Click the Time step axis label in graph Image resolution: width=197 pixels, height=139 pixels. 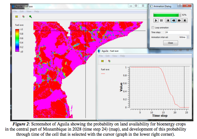160,116
